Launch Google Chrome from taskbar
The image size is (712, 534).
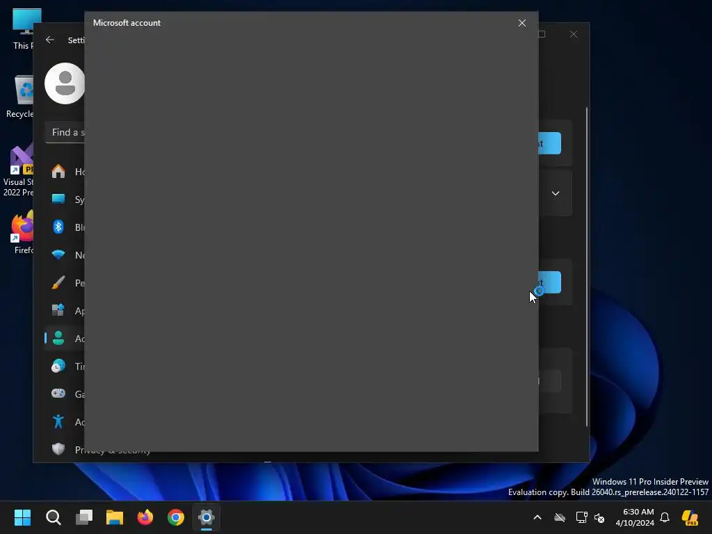[x=176, y=517]
